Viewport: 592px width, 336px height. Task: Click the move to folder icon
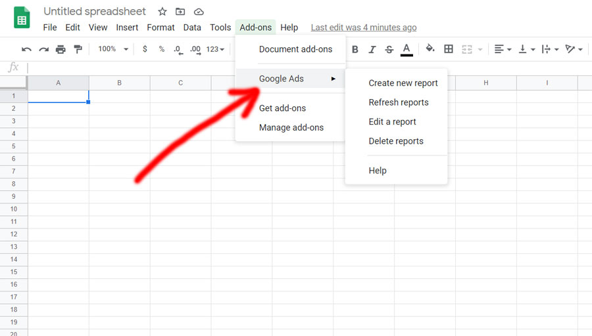point(180,12)
